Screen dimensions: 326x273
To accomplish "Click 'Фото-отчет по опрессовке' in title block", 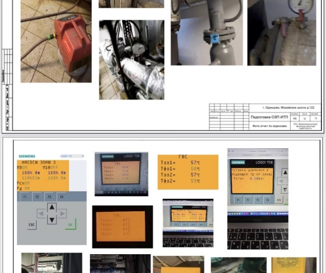I will tap(269, 126).
